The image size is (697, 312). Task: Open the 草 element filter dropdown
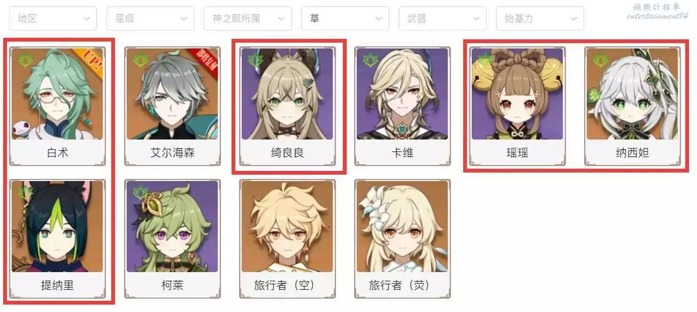pos(345,18)
